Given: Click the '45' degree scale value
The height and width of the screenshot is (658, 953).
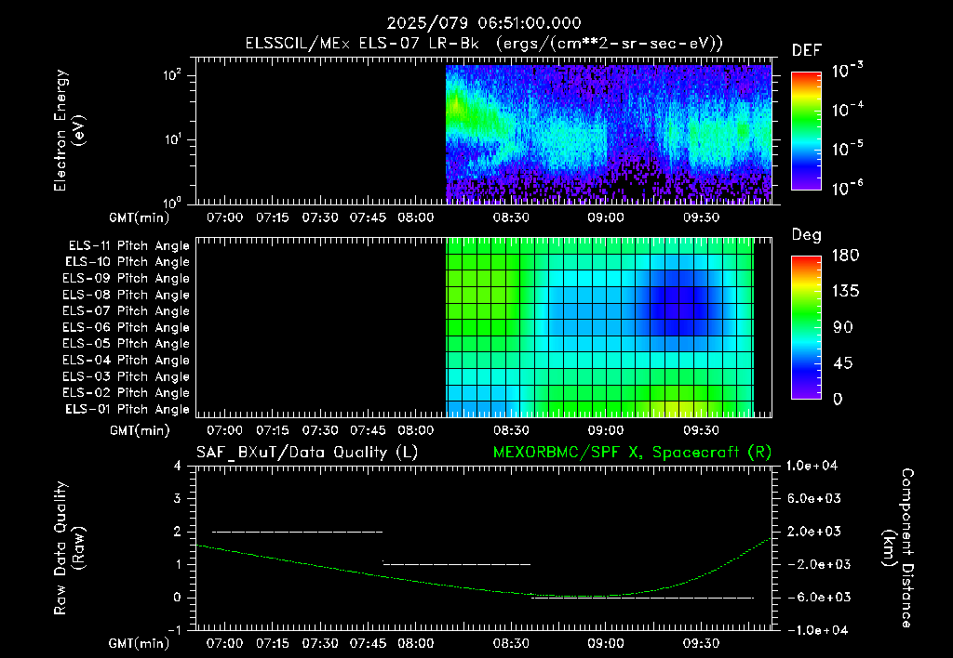Looking at the screenshot, I should 842,363.
